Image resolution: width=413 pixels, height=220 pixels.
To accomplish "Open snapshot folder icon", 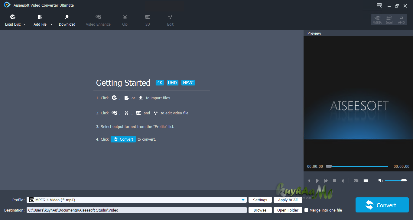I will (x=366, y=180).
